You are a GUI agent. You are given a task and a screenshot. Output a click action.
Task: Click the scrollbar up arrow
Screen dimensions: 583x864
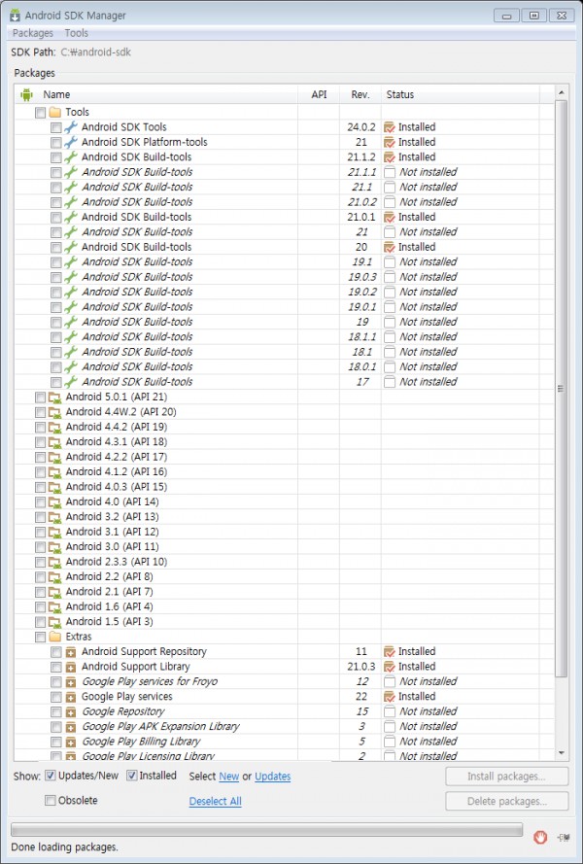pos(561,93)
